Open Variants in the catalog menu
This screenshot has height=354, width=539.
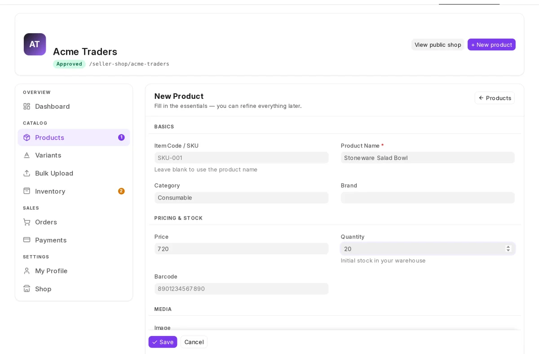pos(74,155)
